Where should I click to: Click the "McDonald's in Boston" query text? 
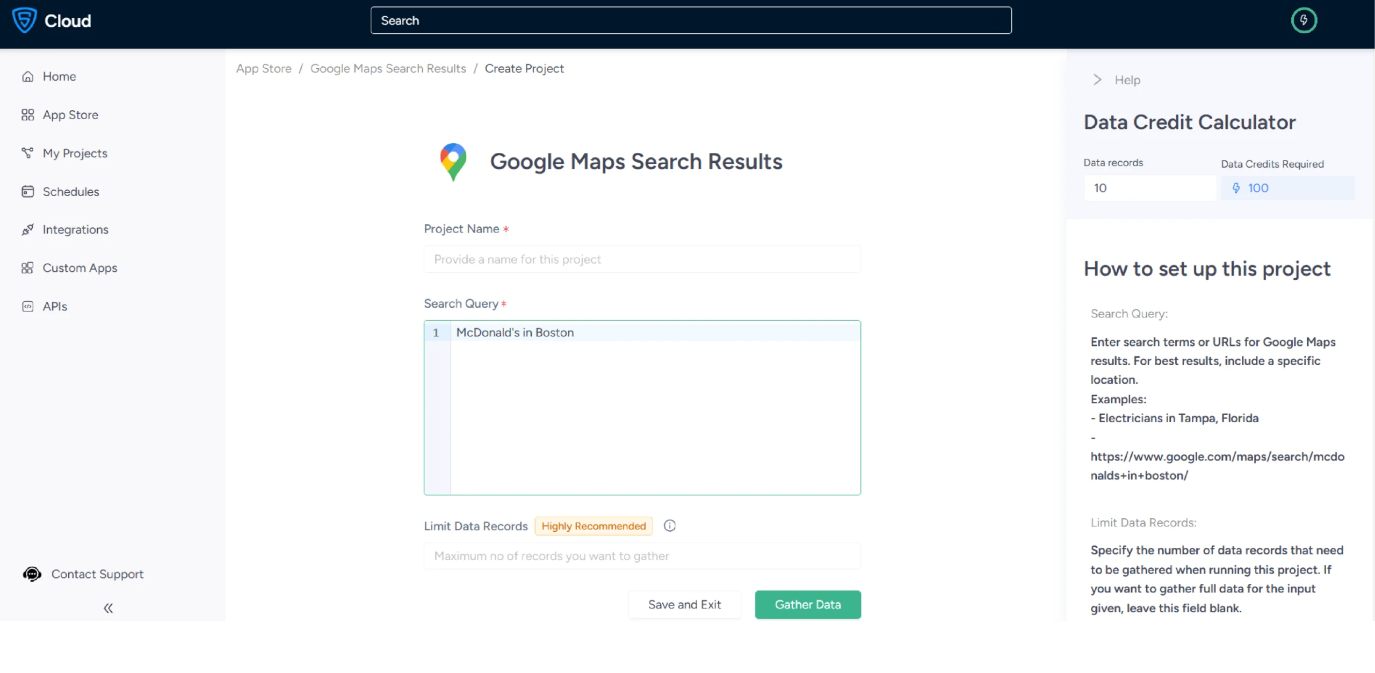click(x=515, y=332)
